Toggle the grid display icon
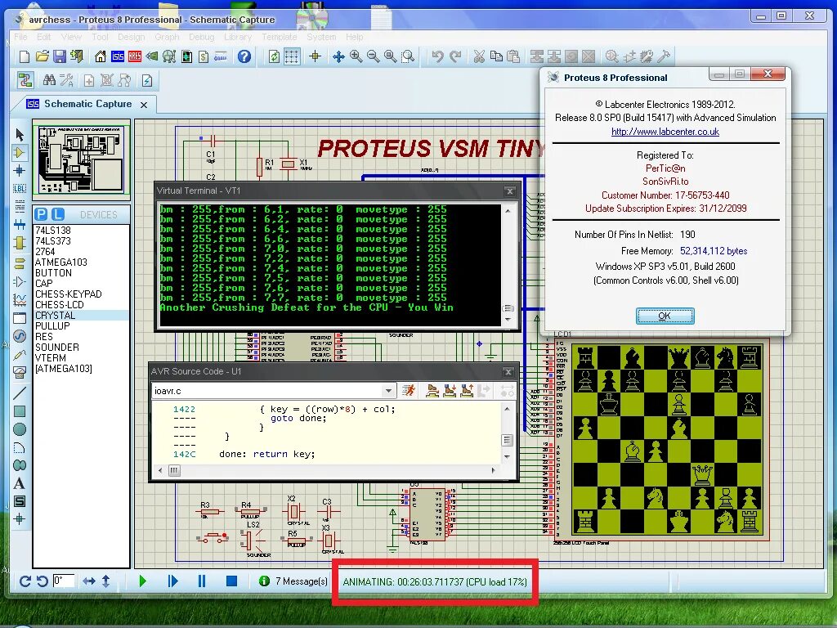 tap(292, 56)
